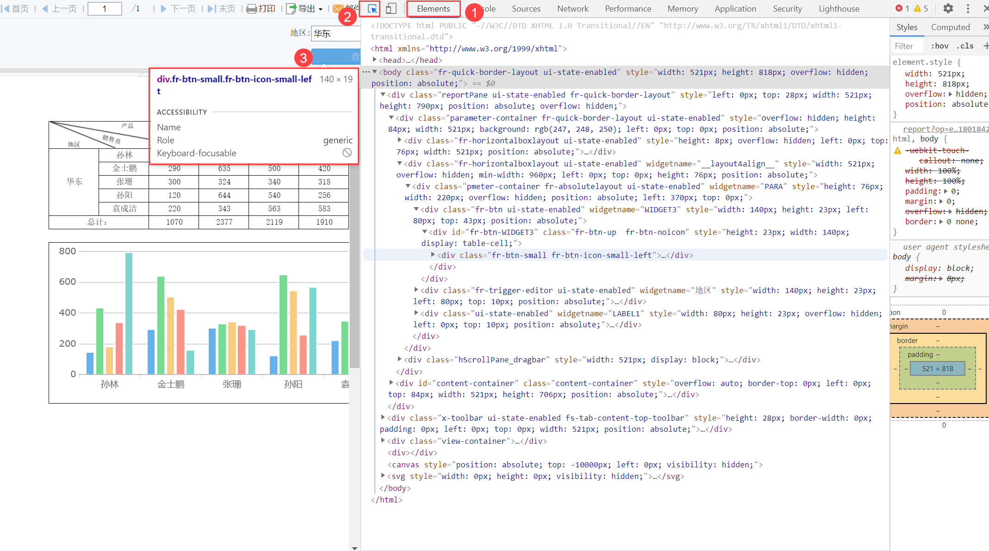The height and width of the screenshot is (551, 989).
Task: Toggle the :hov element state panel
Action: click(939, 46)
